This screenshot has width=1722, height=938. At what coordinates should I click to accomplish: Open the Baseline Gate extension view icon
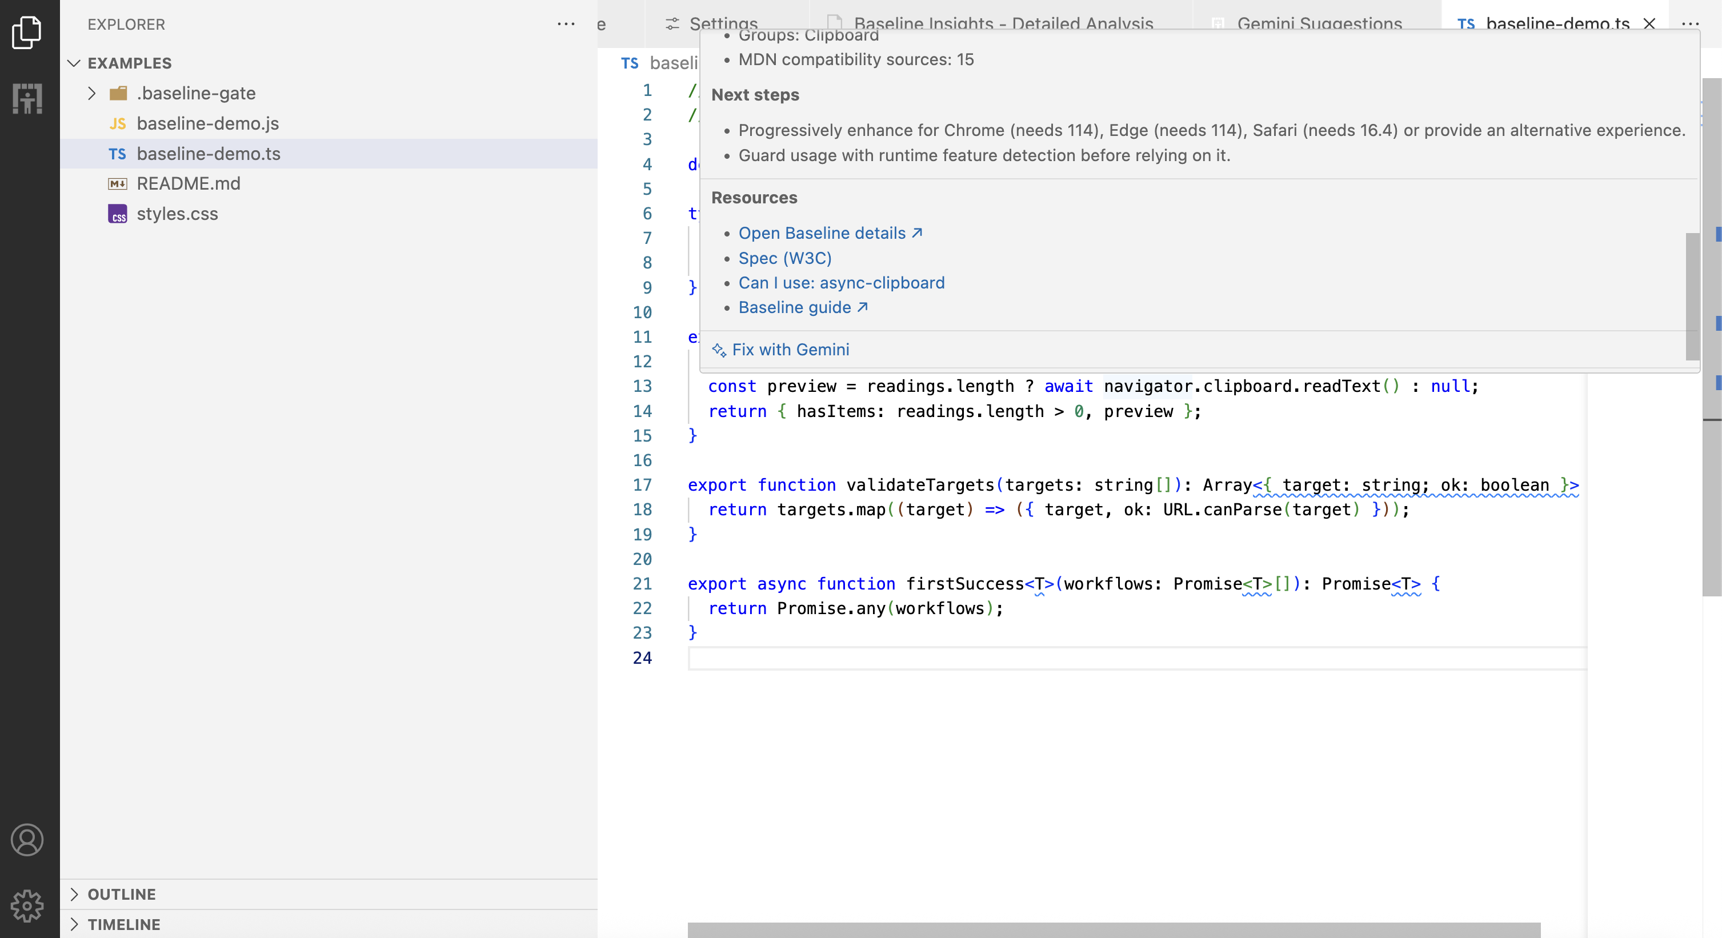[27, 98]
